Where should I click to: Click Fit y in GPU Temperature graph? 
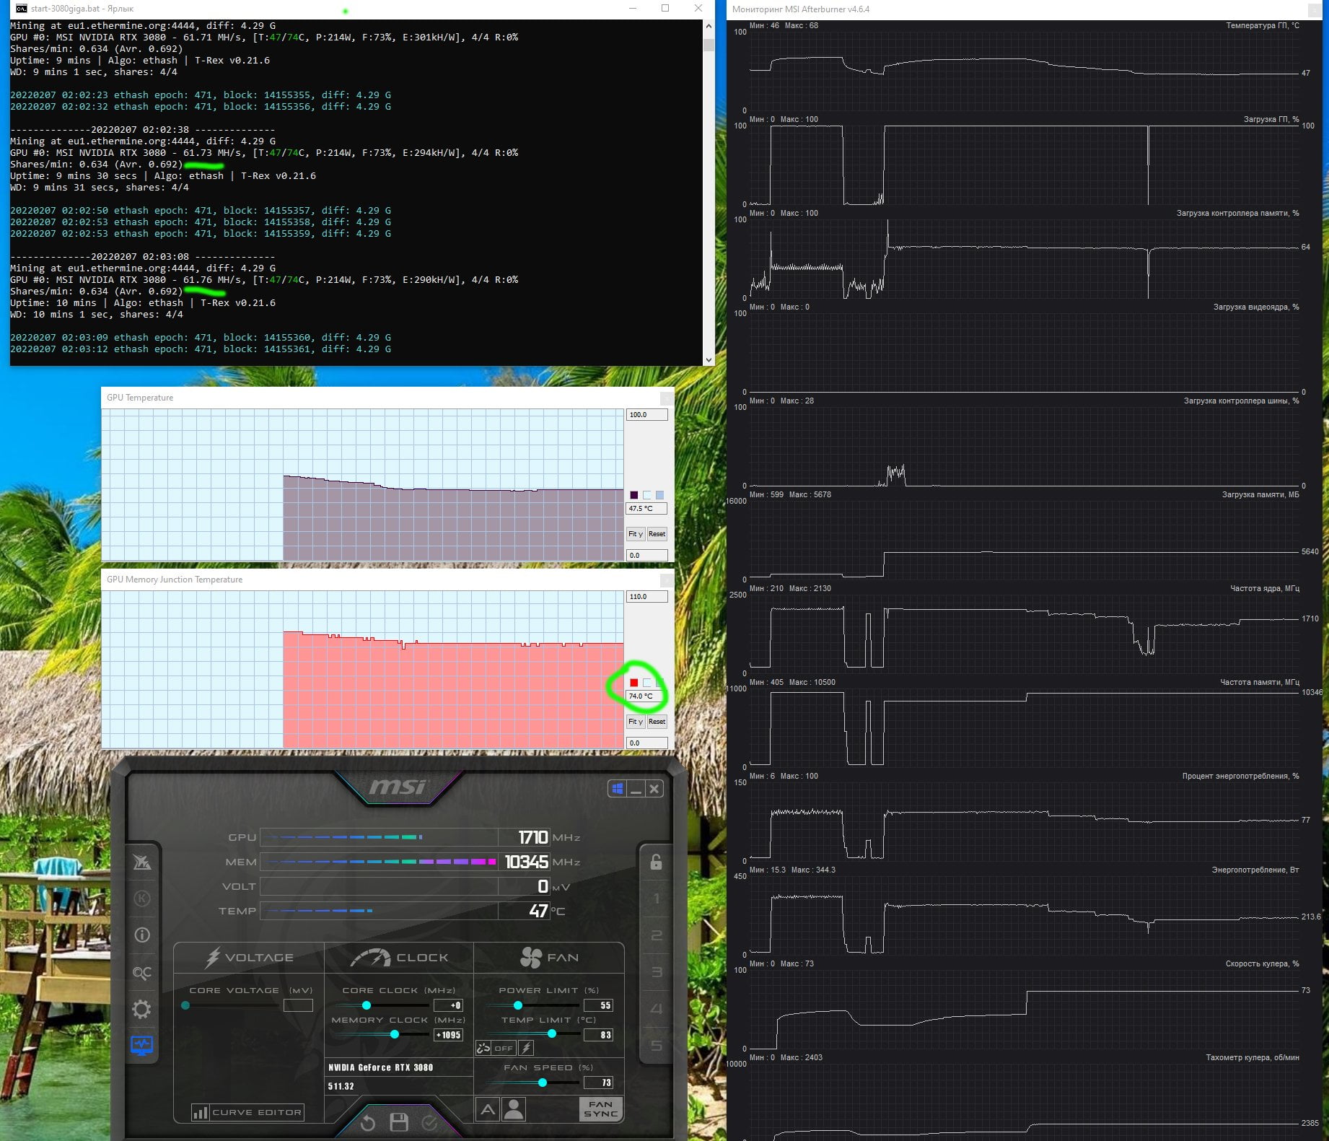click(635, 534)
